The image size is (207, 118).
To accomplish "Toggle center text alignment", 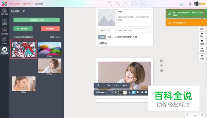I will (x=138, y=92).
